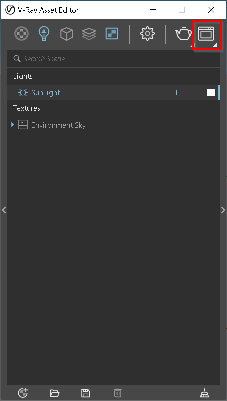Screen dimensions: 227x401
Task: Open the Render Elements layers icon
Action: pyautogui.click(x=89, y=34)
